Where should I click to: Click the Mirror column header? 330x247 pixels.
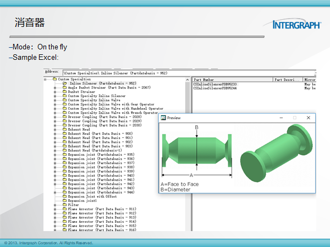click(x=309, y=80)
